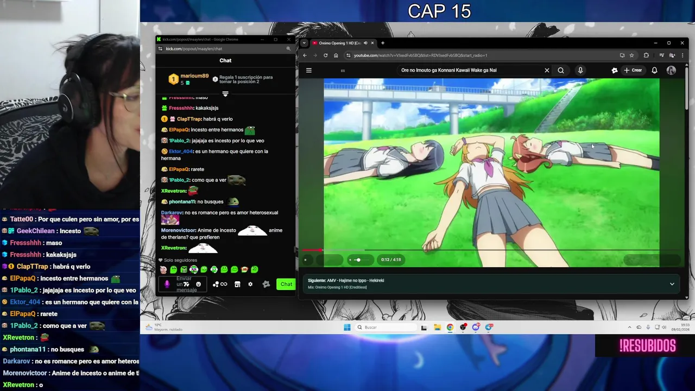Select the Oreimo Opening 1 HD tab

[x=343, y=43]
